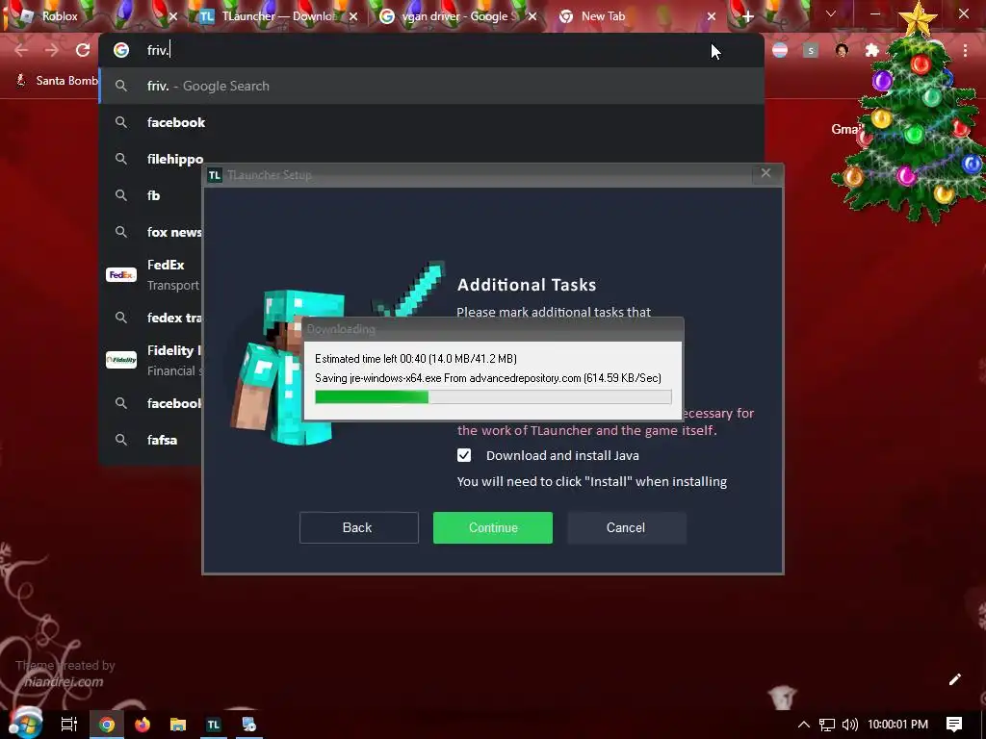Click the gray S extension icon

click(811, 50)
